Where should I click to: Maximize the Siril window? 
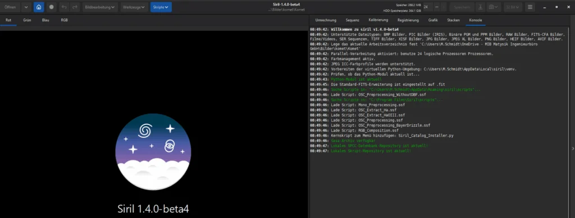[x=556, y=7]
